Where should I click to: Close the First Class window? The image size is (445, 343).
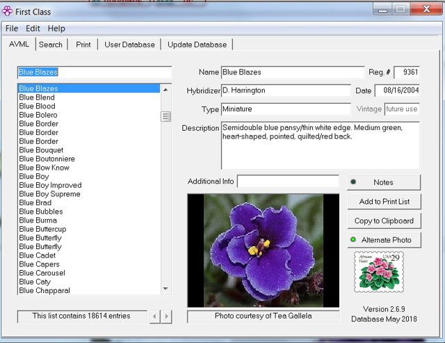tap(426, 9)
